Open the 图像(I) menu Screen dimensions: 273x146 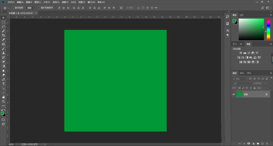tap(29, 2)
